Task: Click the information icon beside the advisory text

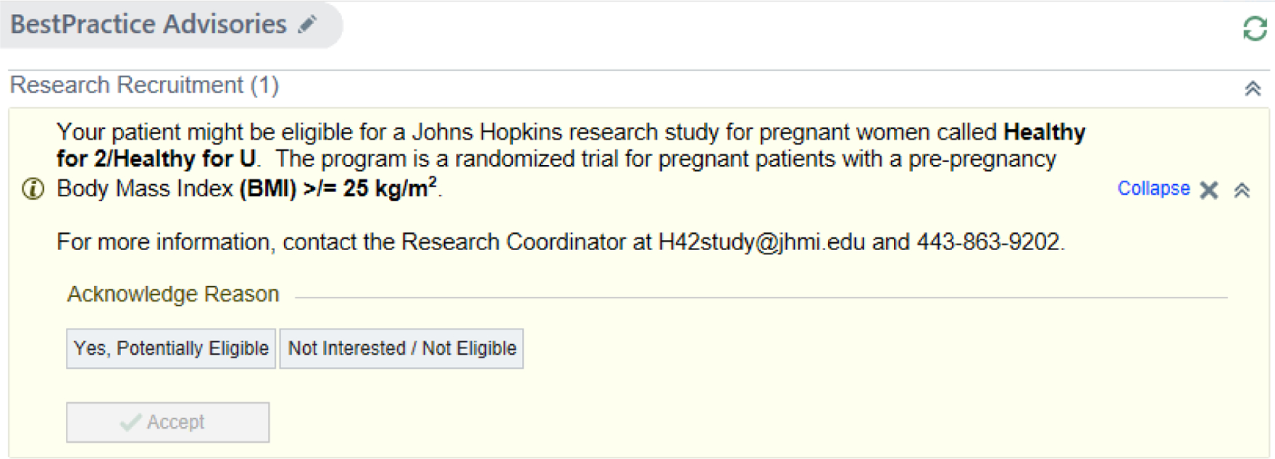Action: [x=33, y=189]
